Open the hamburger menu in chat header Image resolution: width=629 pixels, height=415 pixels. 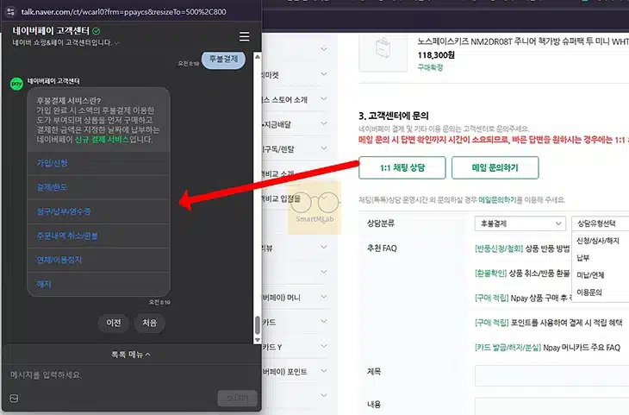pos(245,36)
